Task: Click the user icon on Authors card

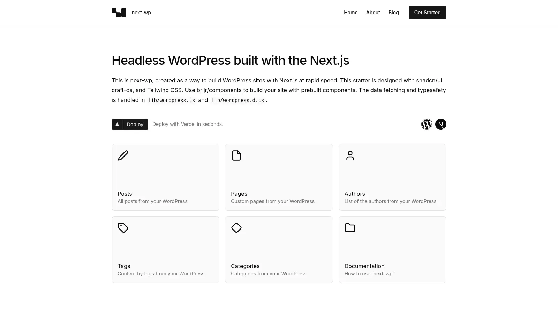Action: [x=350, y=155]
